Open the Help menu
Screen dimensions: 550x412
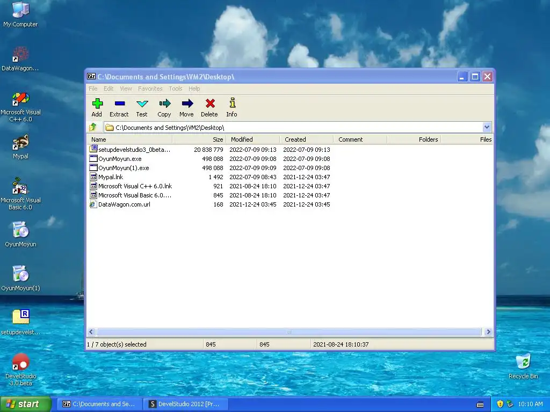[194, 89]
